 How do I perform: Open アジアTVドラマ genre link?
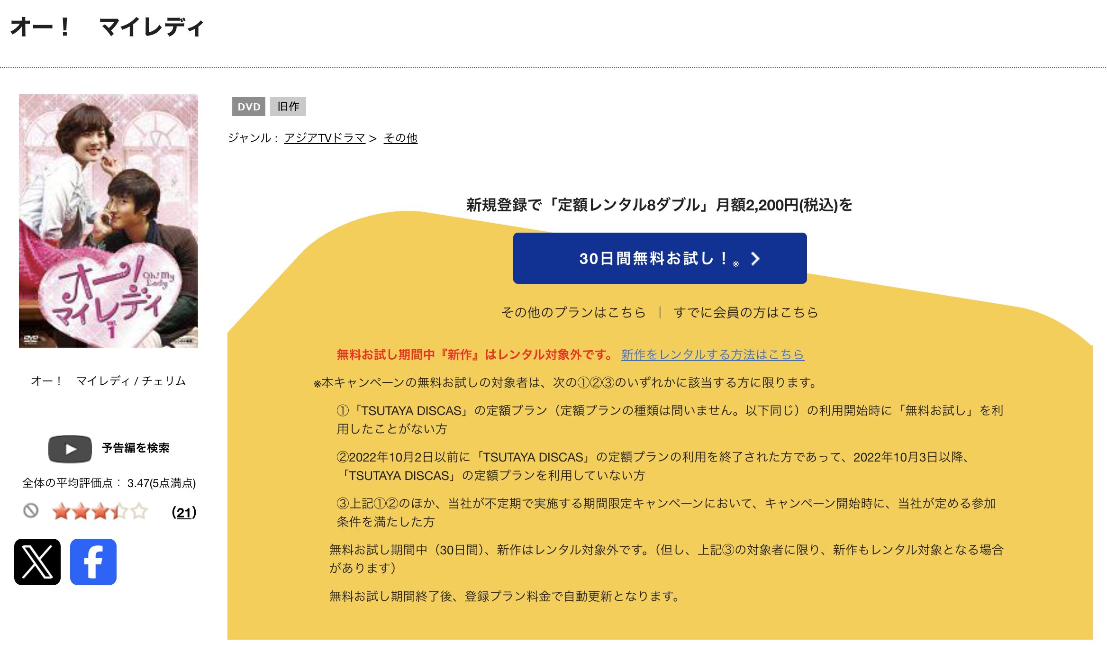pyautogui.click(x=325, y=138)
